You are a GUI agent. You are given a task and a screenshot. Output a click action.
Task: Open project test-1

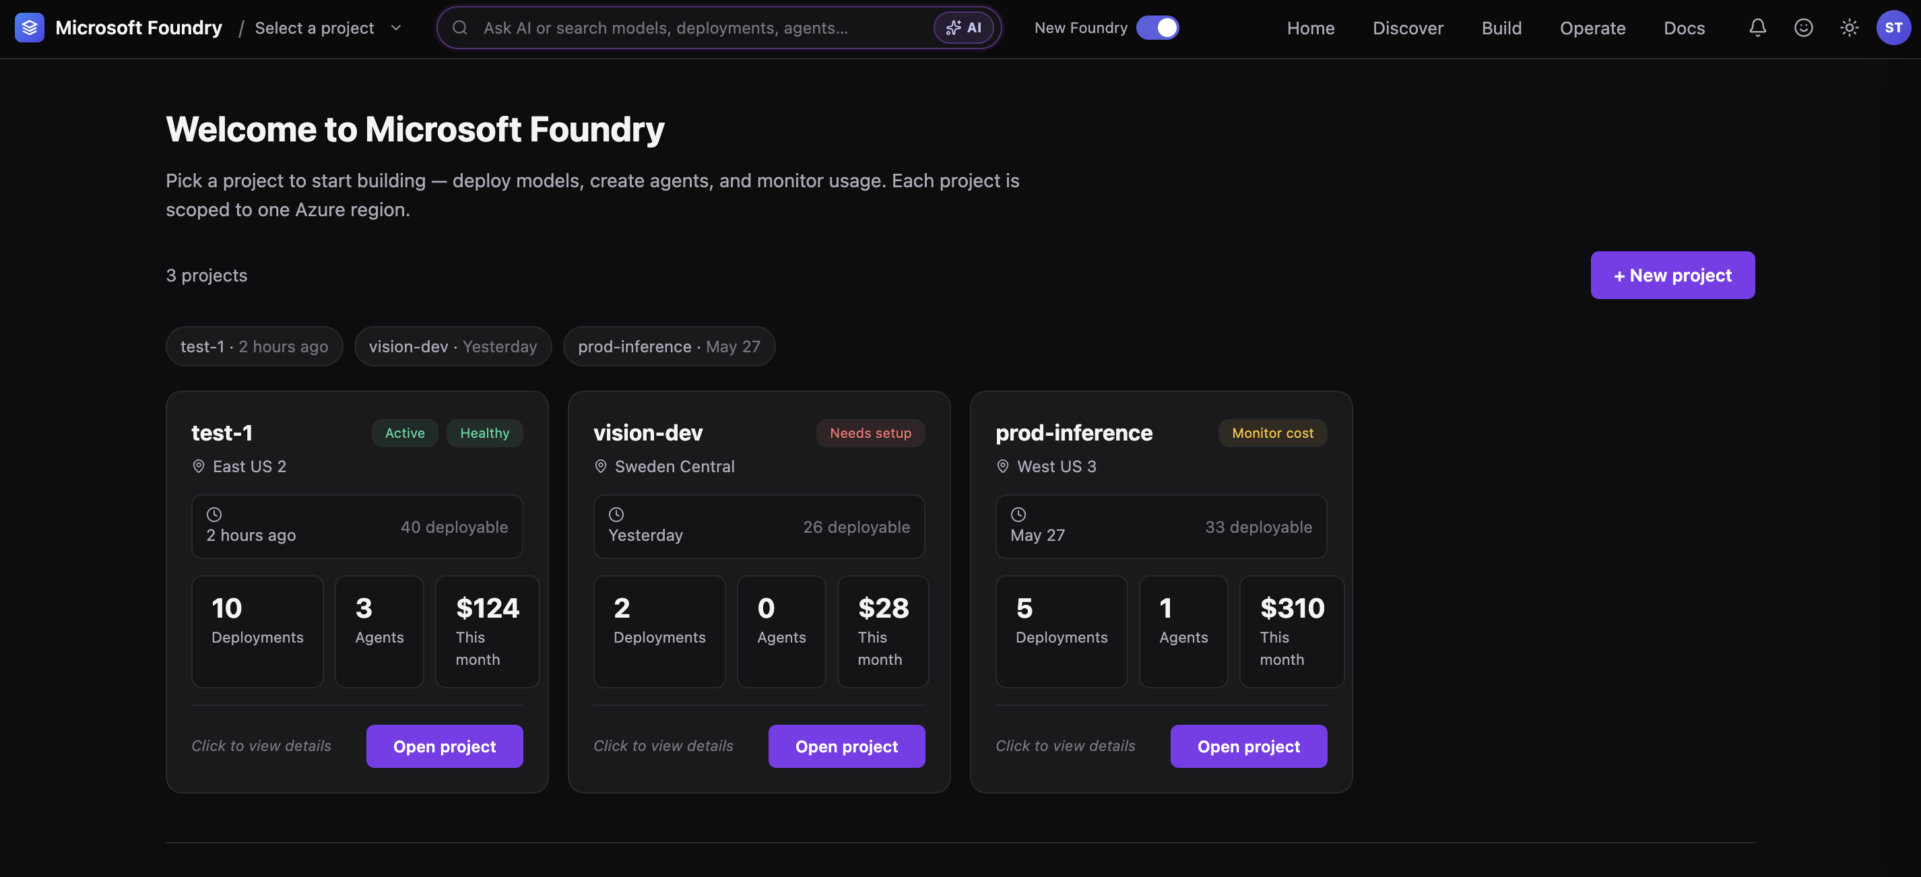point(445,746)
